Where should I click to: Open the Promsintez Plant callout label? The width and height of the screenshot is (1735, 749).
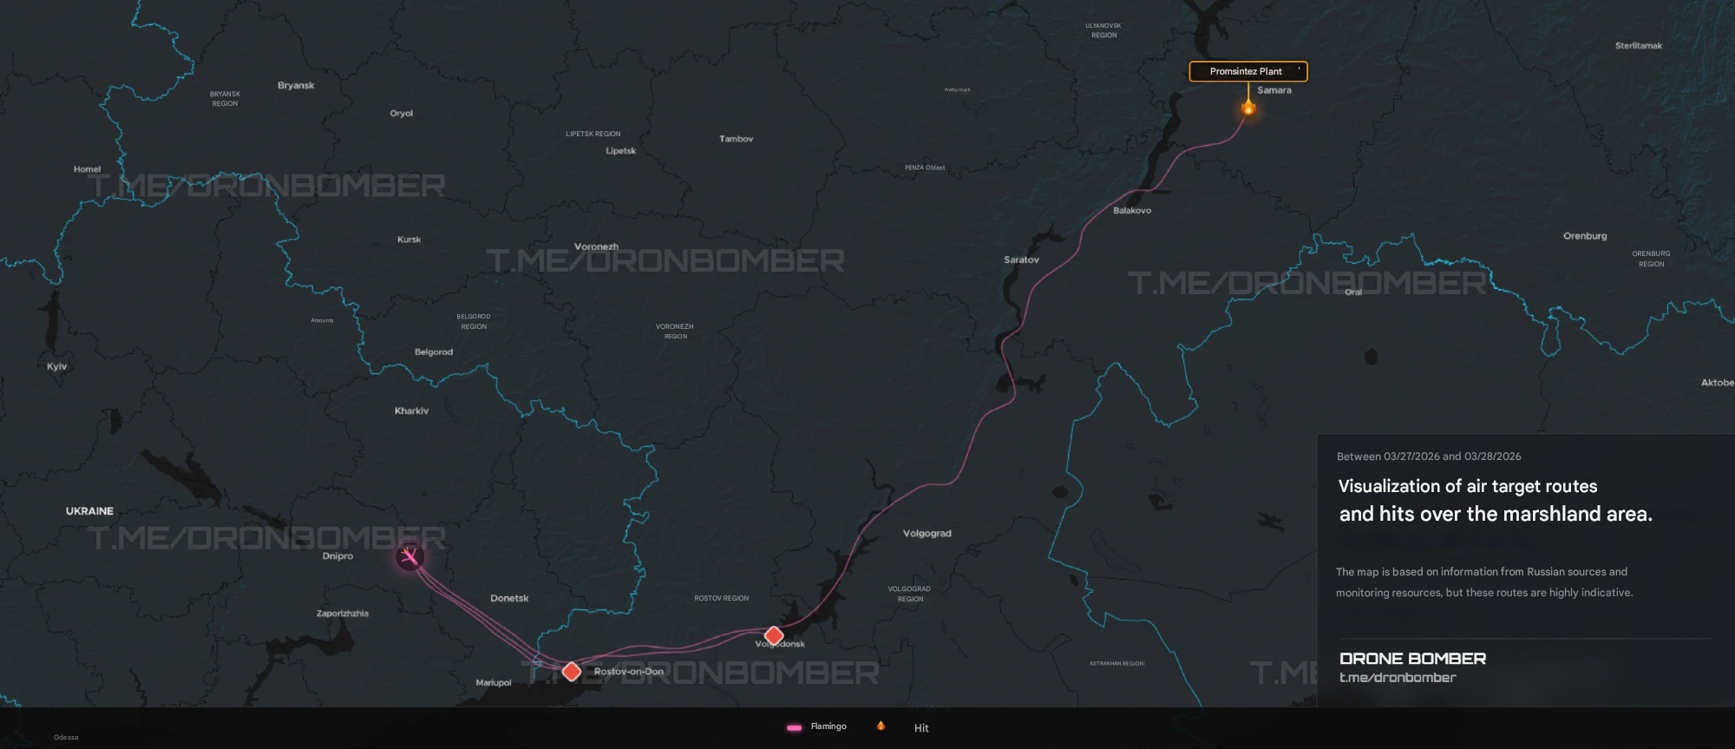[1247, 71]
